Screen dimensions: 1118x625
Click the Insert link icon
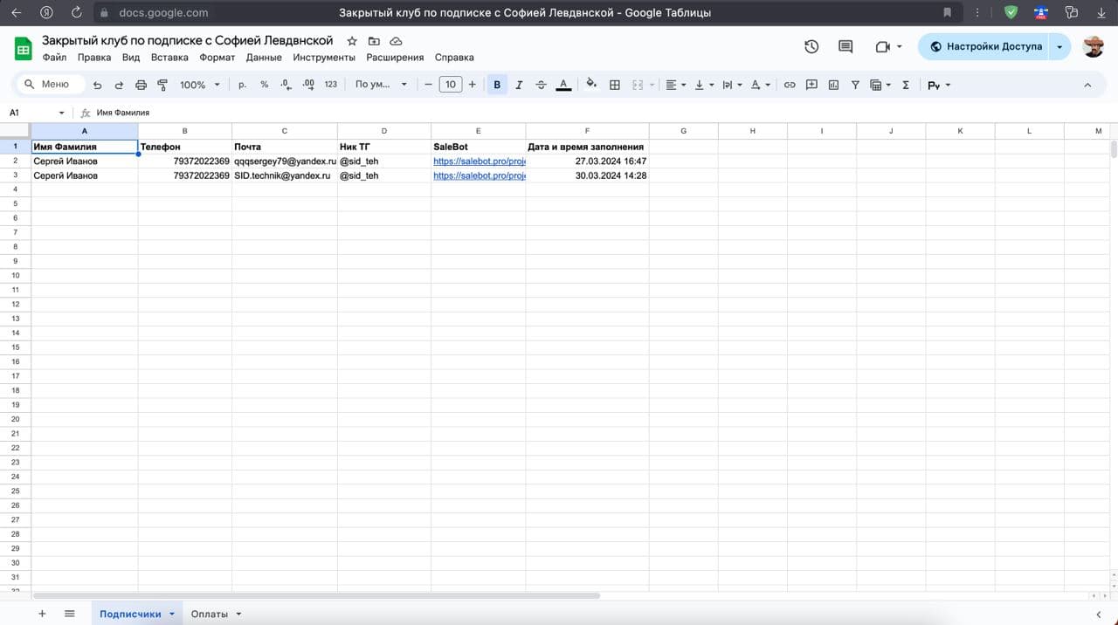point(790,85)
